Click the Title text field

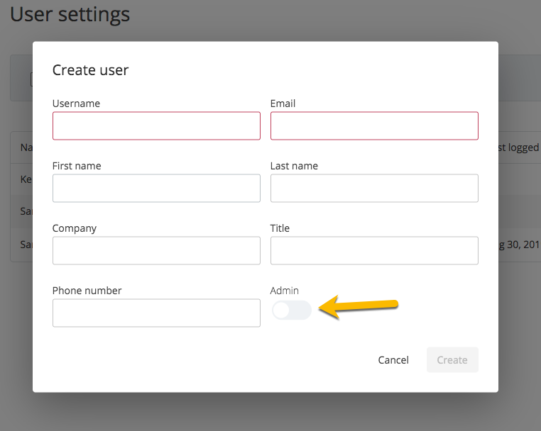click(374, 250)
